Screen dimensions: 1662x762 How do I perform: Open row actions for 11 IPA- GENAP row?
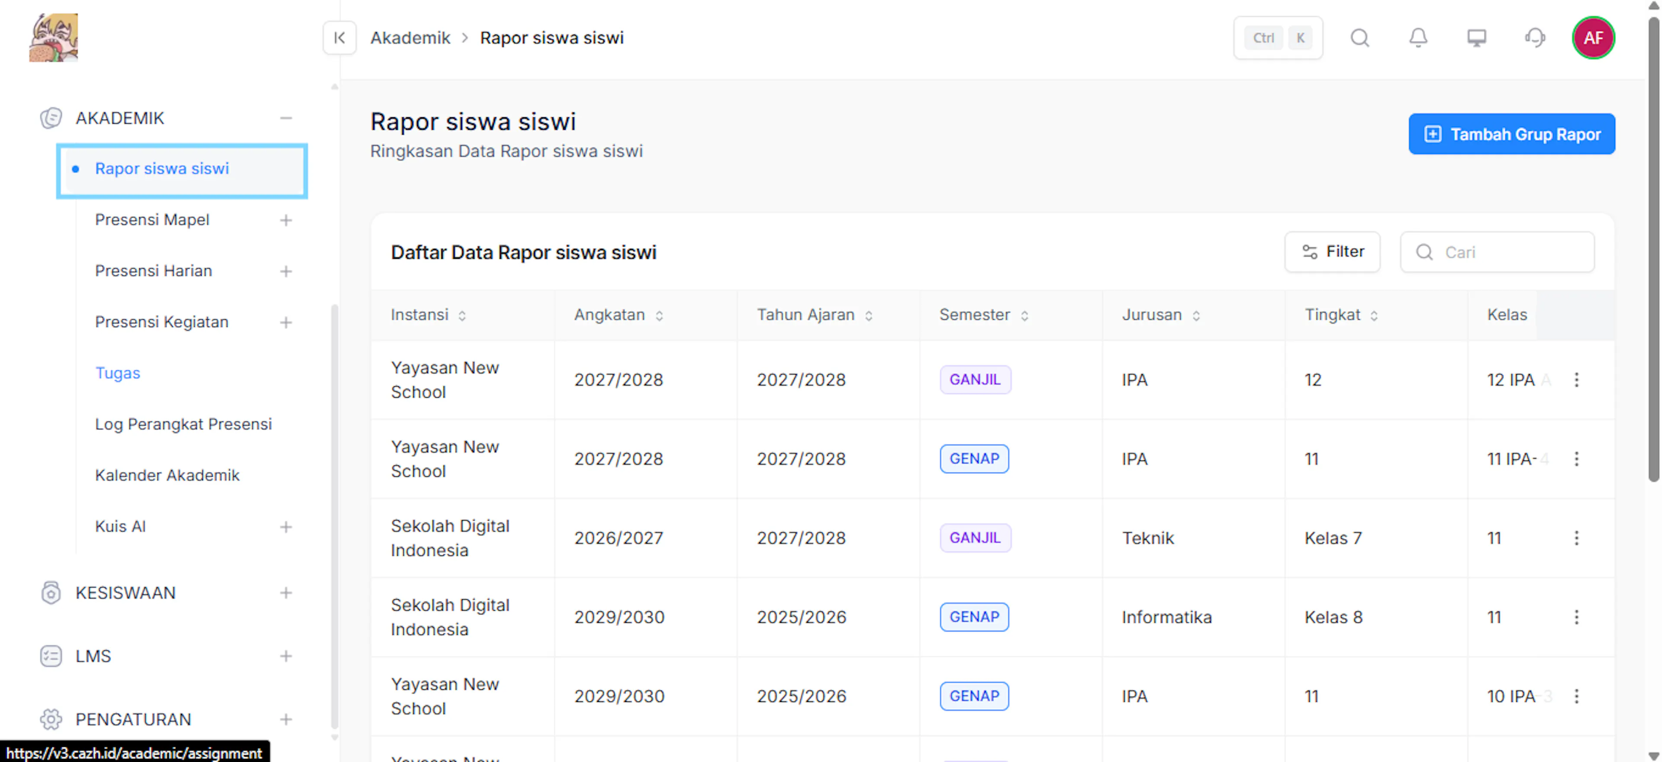pyautogui.click(x=1575, y=459)
